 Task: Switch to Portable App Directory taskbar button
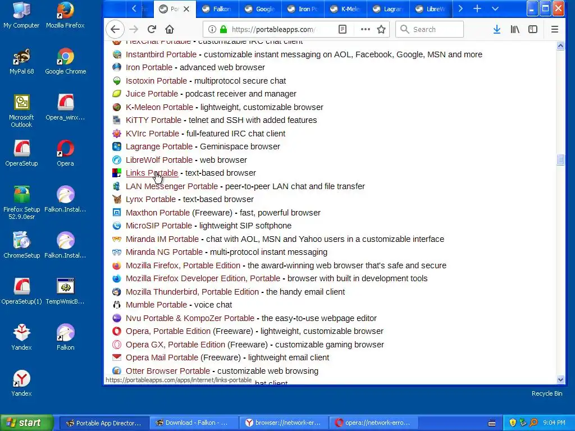click(x=104, y=423)
